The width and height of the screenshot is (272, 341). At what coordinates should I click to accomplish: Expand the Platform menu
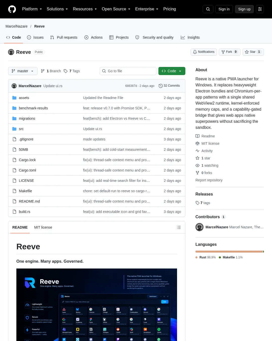[x=32, y=9]
